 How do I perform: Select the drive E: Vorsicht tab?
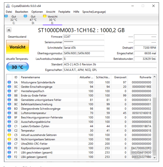(x=52, y=20)
